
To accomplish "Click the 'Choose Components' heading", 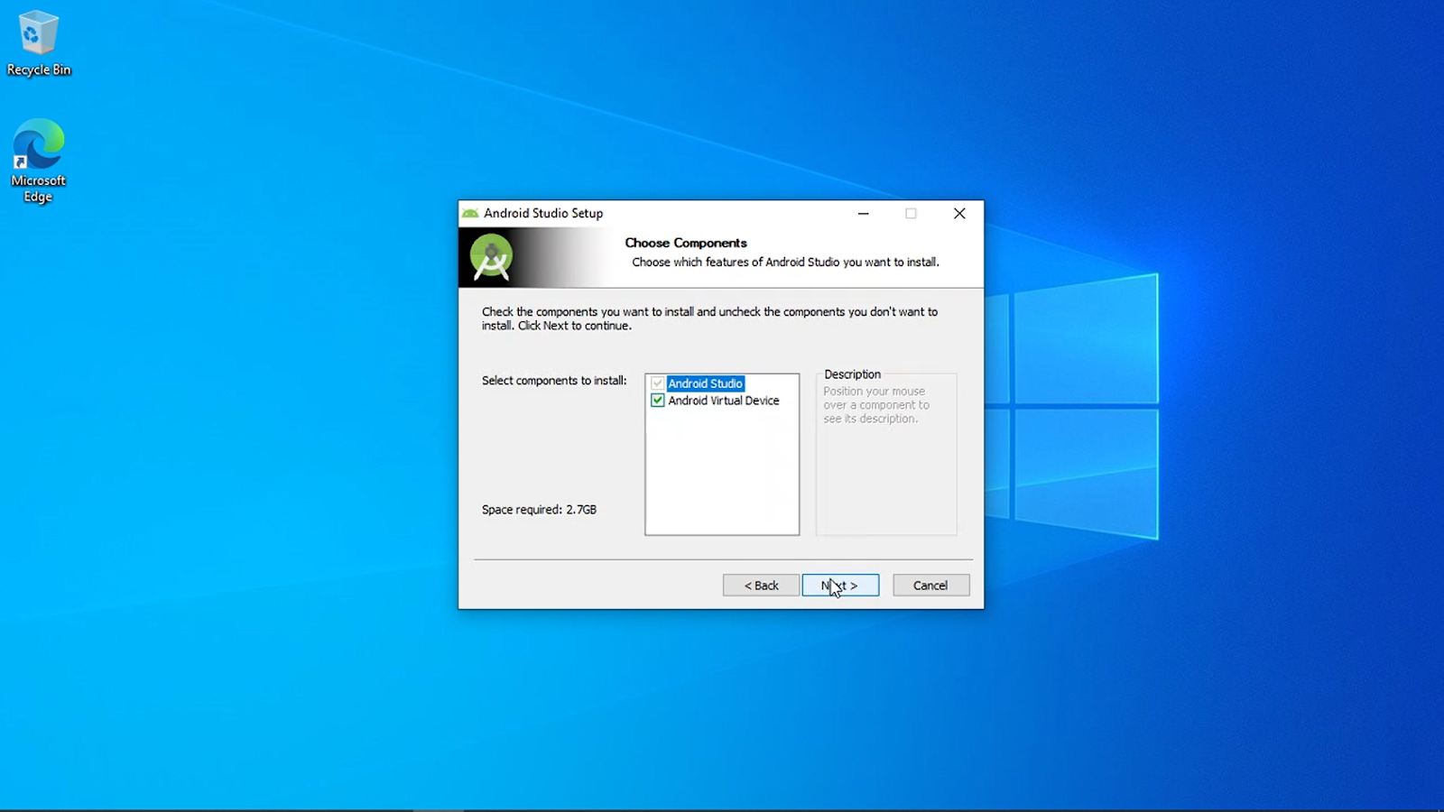I will click(x=686, y=243).
